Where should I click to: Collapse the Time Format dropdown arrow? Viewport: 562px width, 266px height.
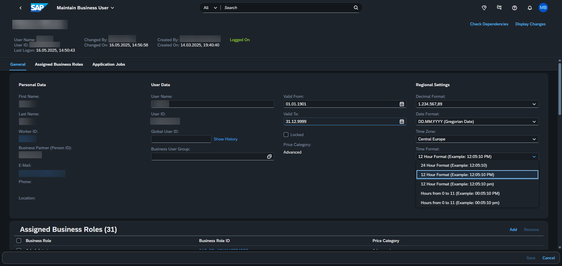tap(534, 157)
